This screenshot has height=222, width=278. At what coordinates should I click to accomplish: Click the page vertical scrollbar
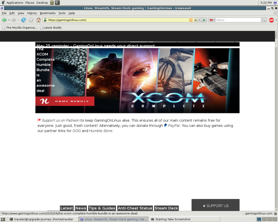click(276, 121)
